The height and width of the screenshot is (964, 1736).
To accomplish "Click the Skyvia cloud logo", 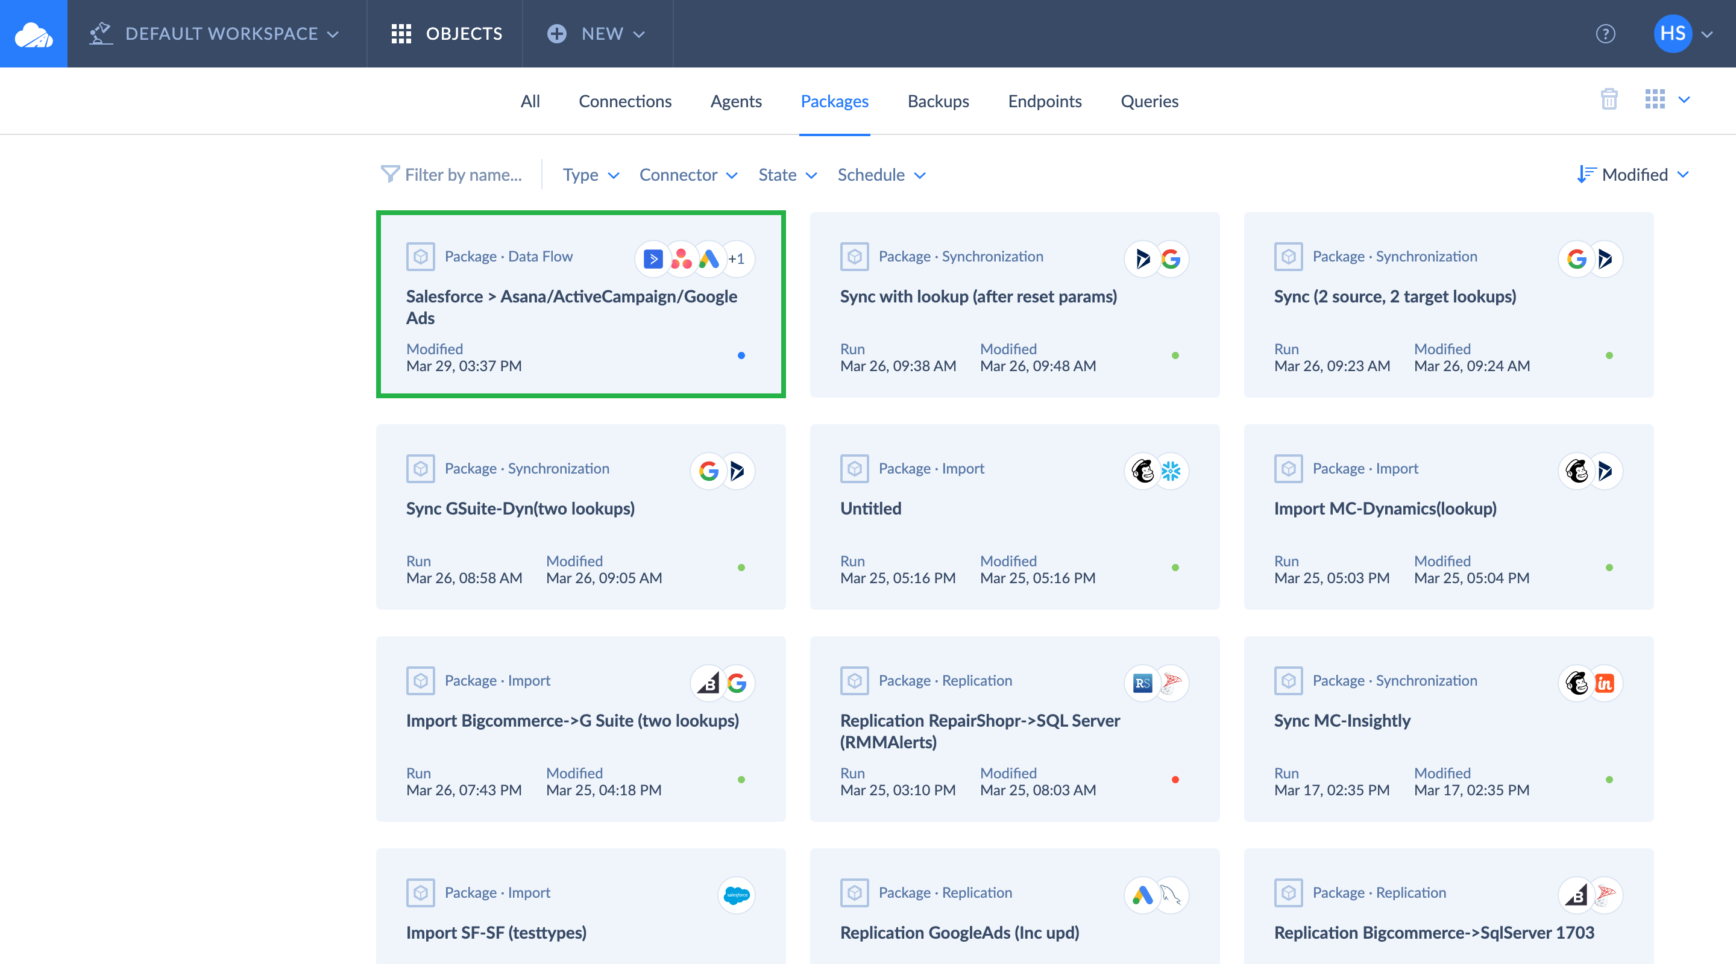I will coord(34,34).
